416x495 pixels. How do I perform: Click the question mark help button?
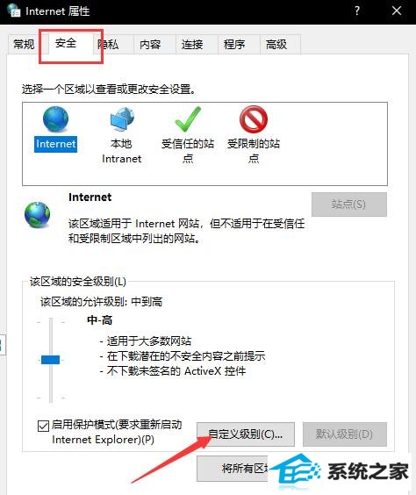click(x=357, y=11)
